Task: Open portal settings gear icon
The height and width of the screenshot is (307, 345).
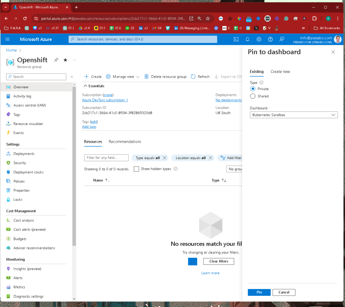Action: click(x=259, y=39)
